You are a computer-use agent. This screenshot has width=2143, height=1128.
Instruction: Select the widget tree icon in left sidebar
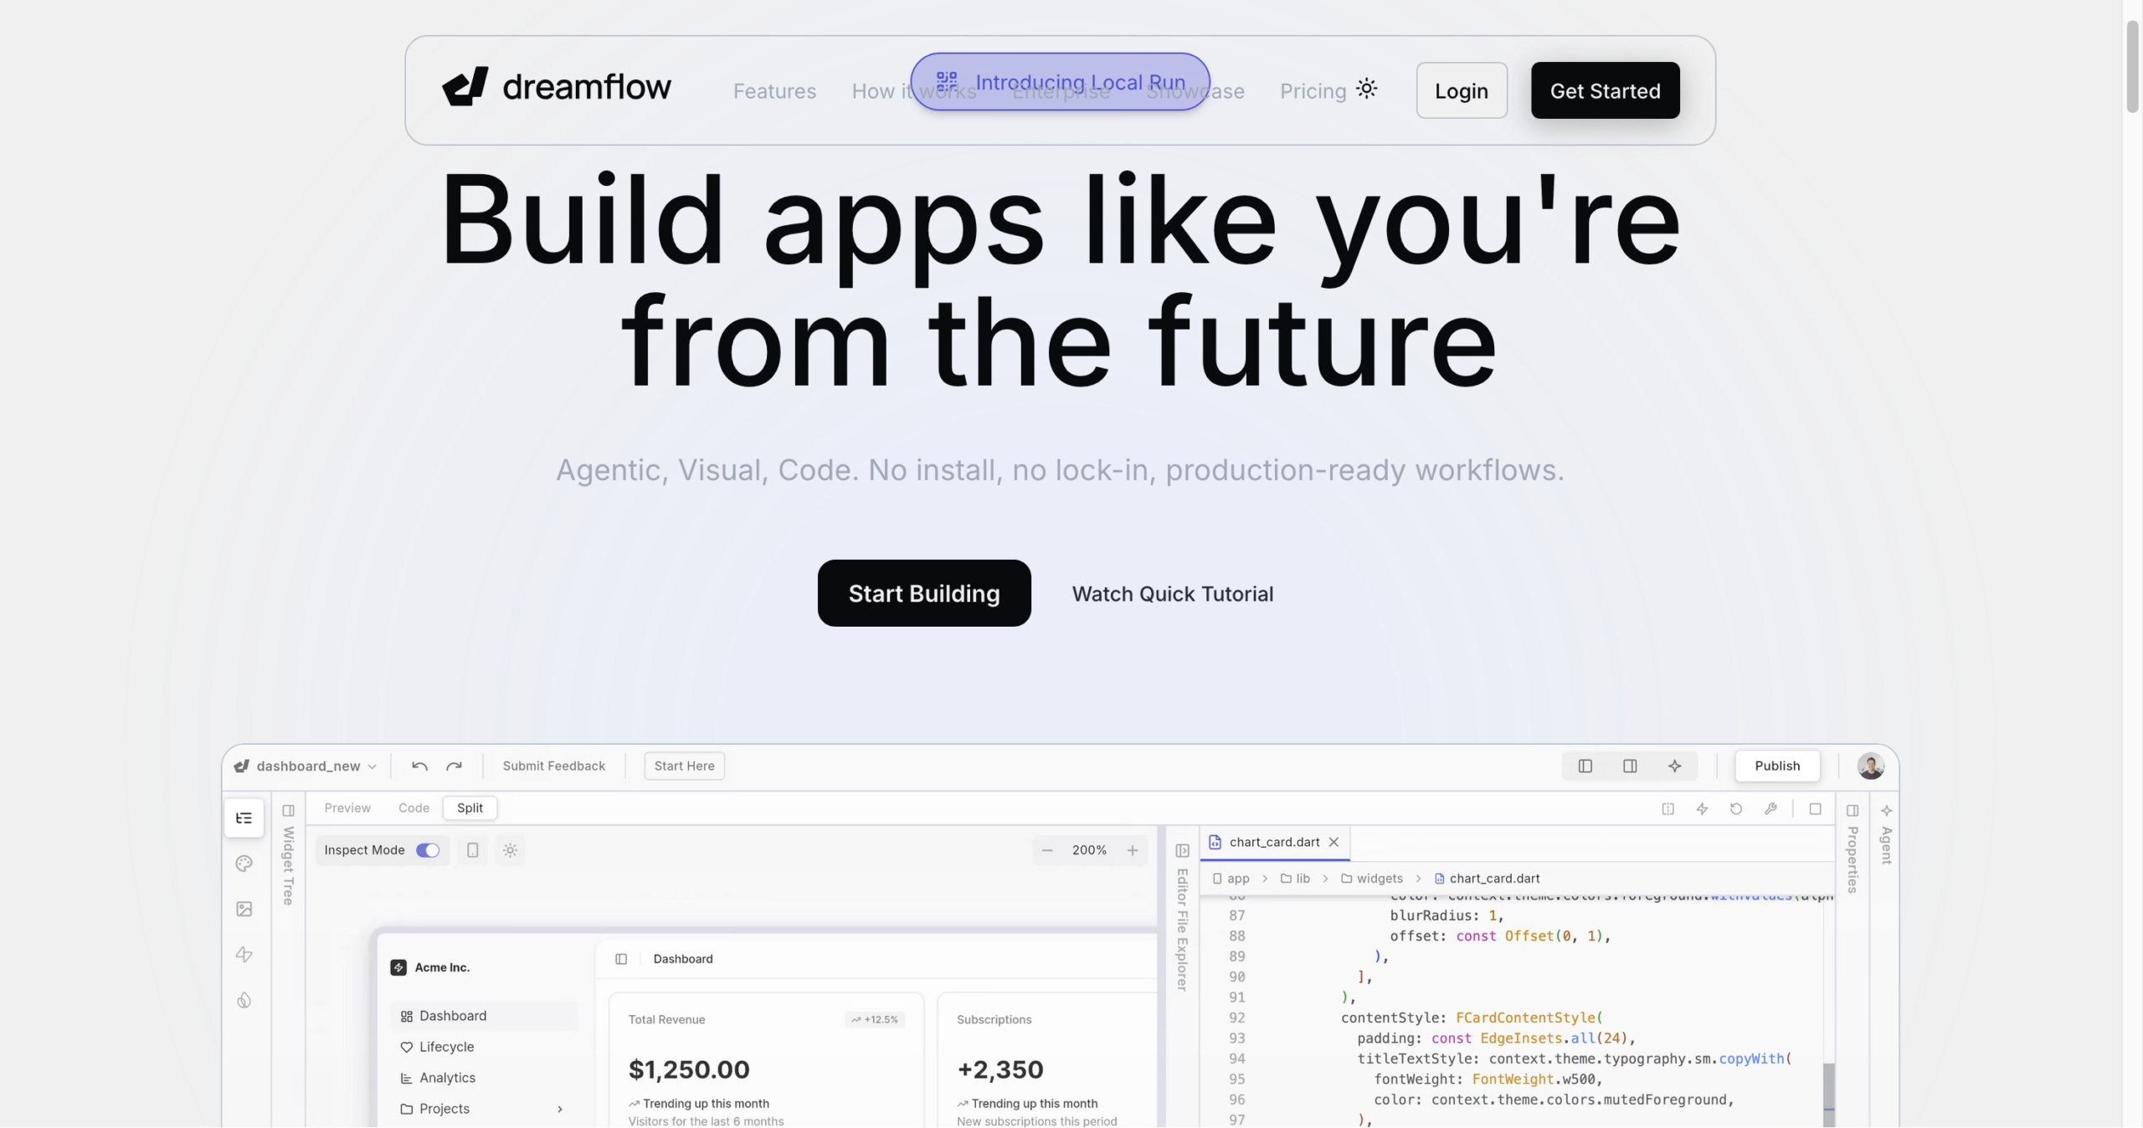[x=244, y=818]
